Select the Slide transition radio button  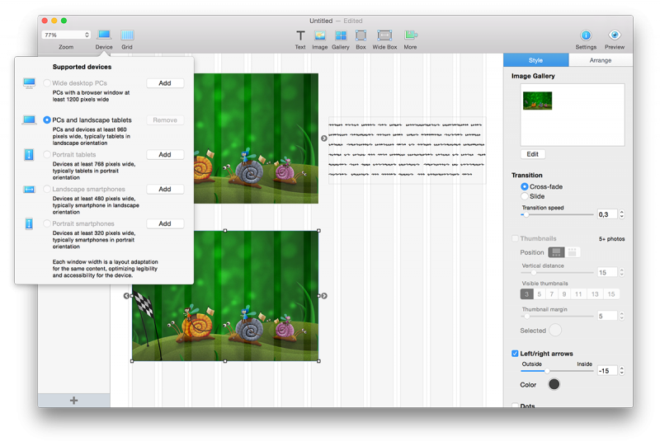tap(525, 196)
